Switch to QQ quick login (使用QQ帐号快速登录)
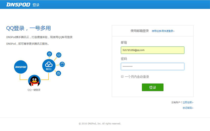Image resolution: width=210 pixels, height=131 pixels. [x=163, y=31]
